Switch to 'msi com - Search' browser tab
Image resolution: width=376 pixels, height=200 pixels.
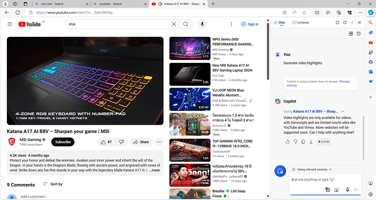pyautogui.click(x=60, y=4)
